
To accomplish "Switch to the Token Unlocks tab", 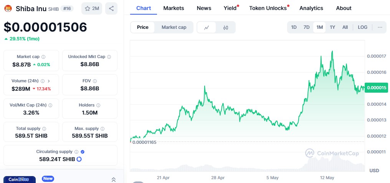I will pyautogui.click(x=268, y=8).
